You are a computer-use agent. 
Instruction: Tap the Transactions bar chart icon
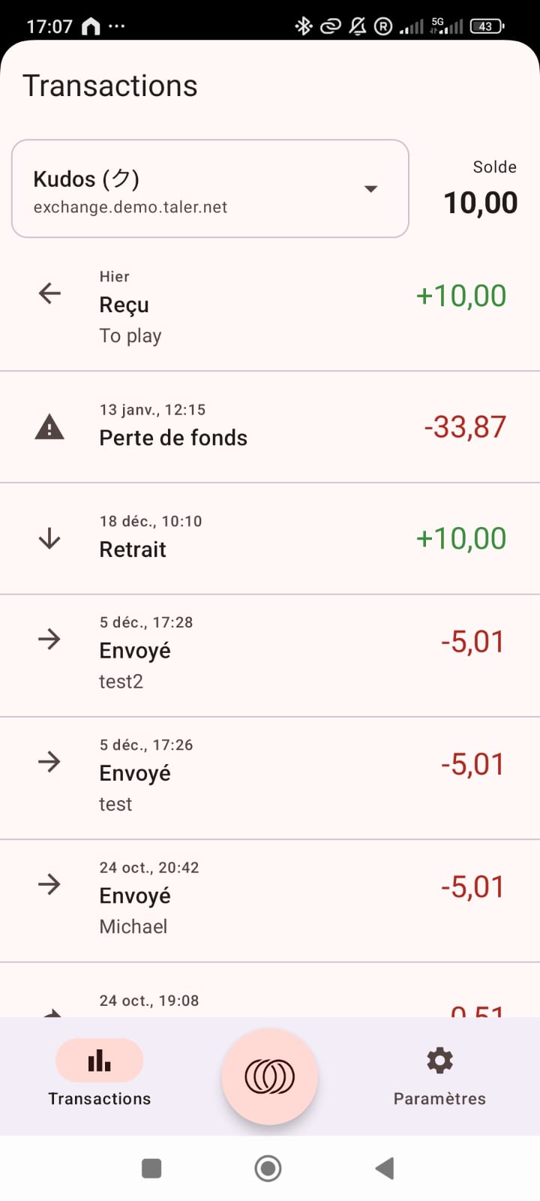pyautogui.click(x=99, y=1060)
